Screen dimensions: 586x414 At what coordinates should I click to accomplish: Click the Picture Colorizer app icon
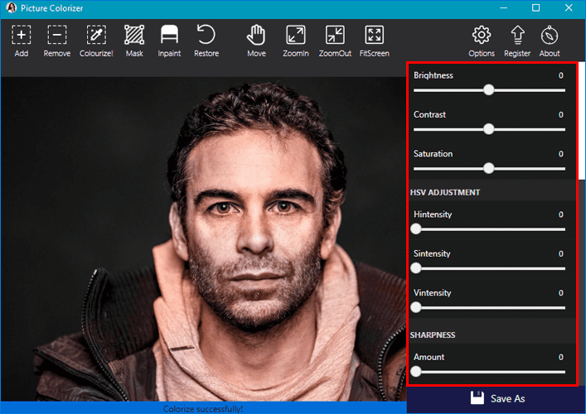pyautogui.click(x=12, y=7)
